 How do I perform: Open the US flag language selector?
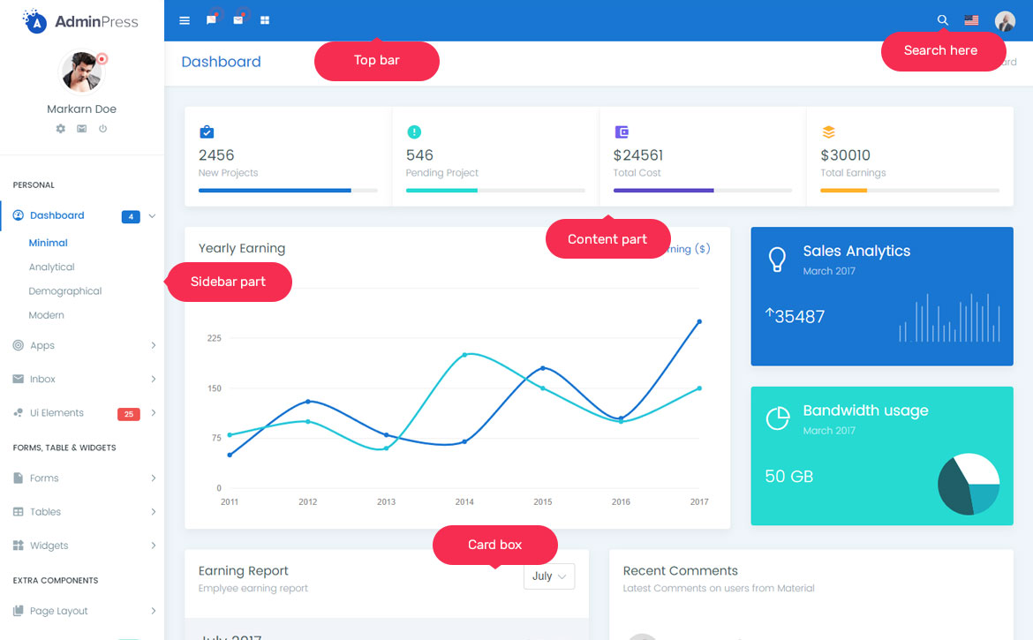pos(971,20)
